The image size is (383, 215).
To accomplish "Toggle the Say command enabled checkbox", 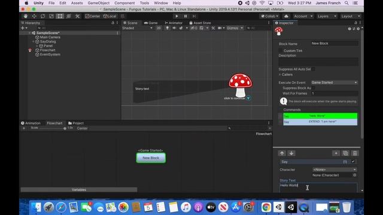I will [353, 162].
